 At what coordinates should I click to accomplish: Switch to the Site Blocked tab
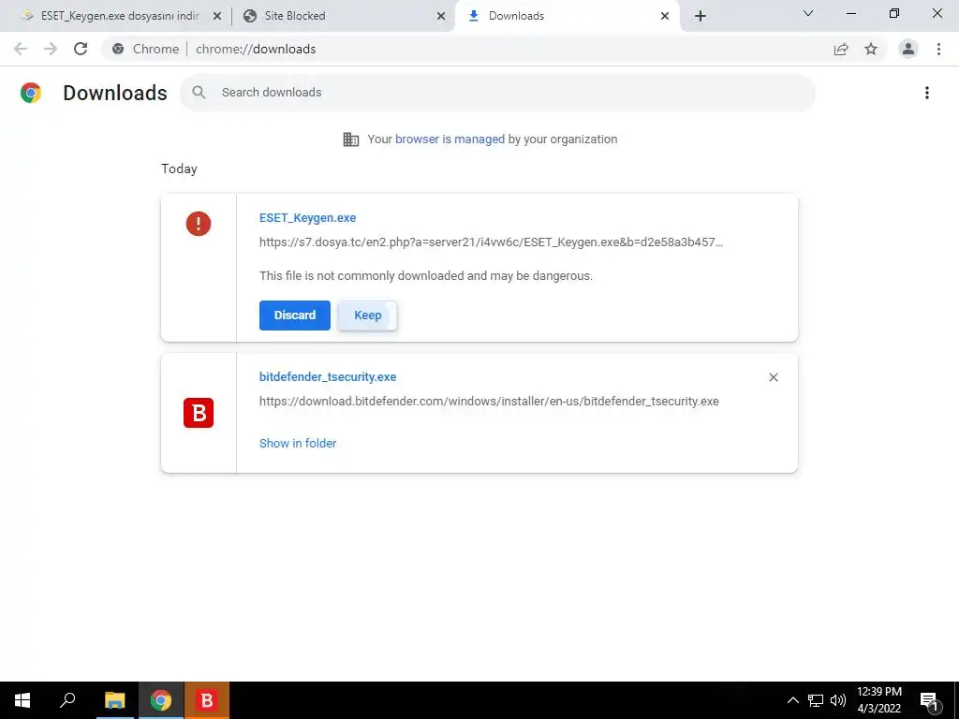point(343,16)
